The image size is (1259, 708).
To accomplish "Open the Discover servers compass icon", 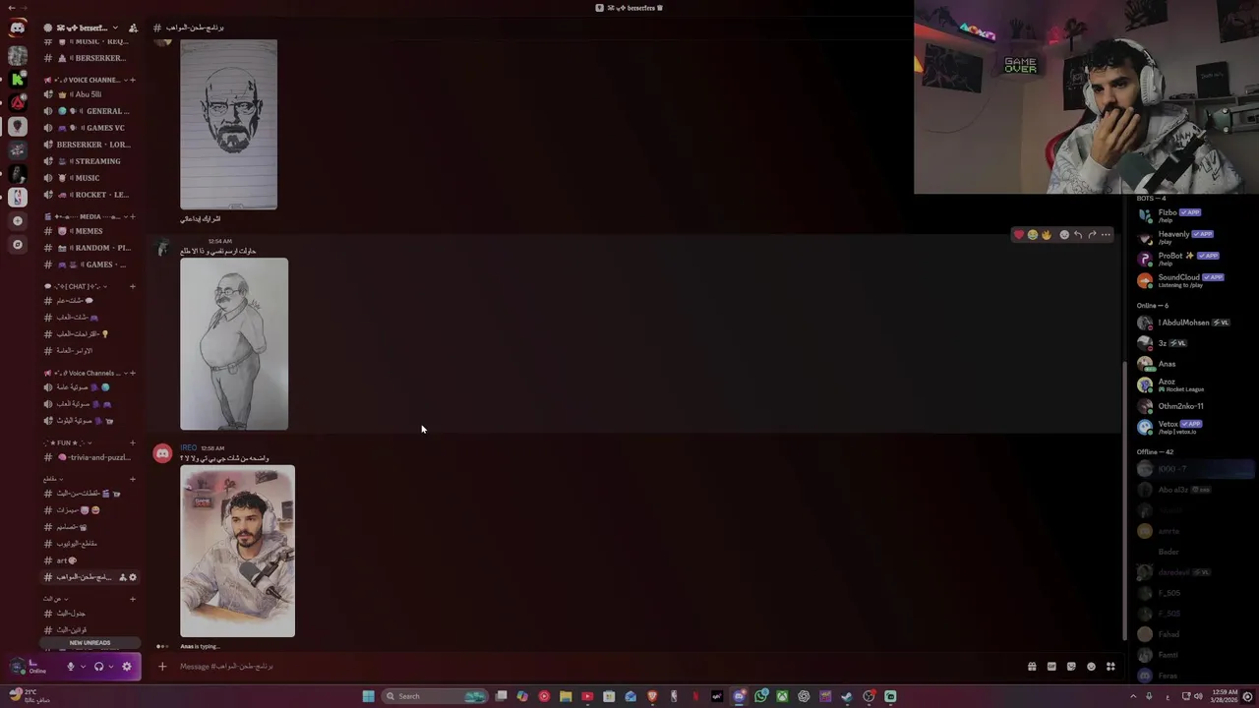I will pyautogui.click(x=18, y=244).
